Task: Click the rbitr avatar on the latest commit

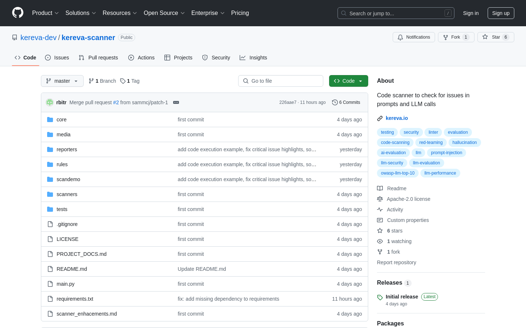Action: coord(50,102)
